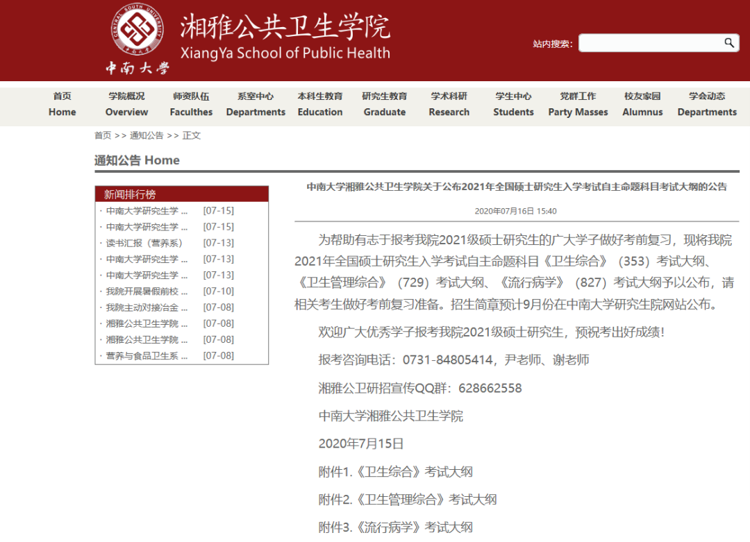Viewport: 750px width, 542px height.
Task: Click the 通知公告 breadcrumb link
Action: (147, 135)
